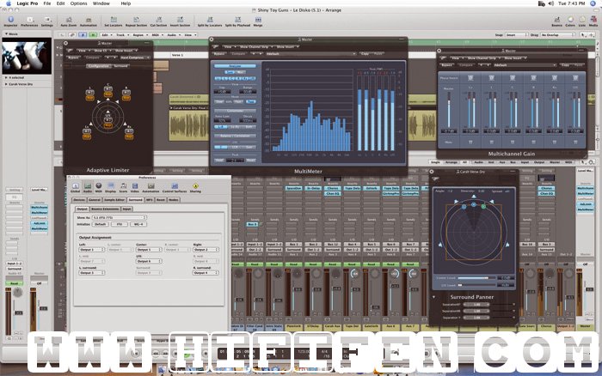Select Video icon in Preferences window
This screenshot has width=602, height=376.
coord(135,186)
